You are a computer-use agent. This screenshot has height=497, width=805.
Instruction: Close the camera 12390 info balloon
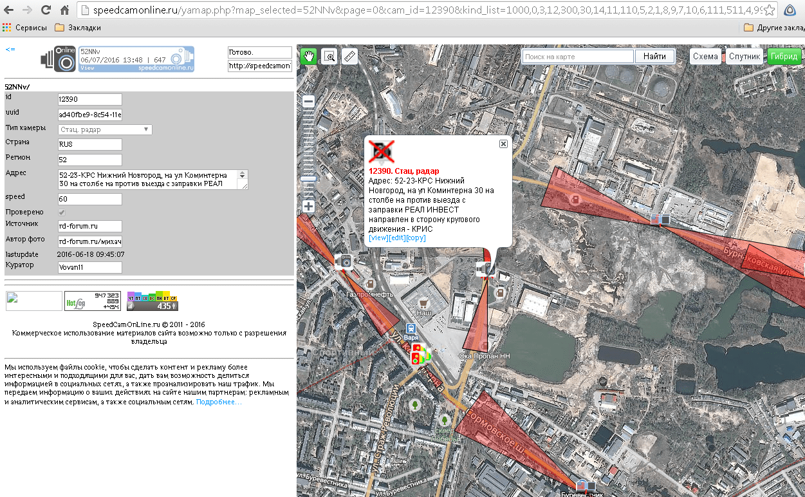pos(503,144)
